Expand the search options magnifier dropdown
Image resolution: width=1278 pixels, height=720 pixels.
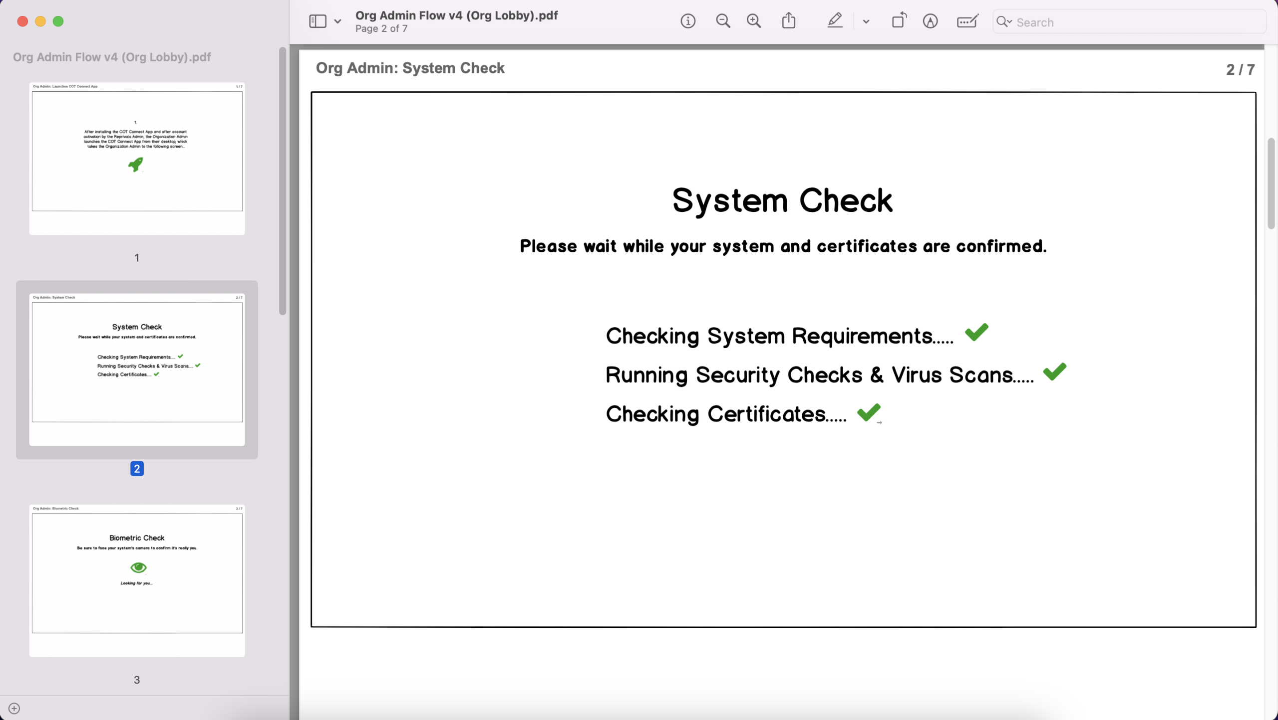[1003, 22]
